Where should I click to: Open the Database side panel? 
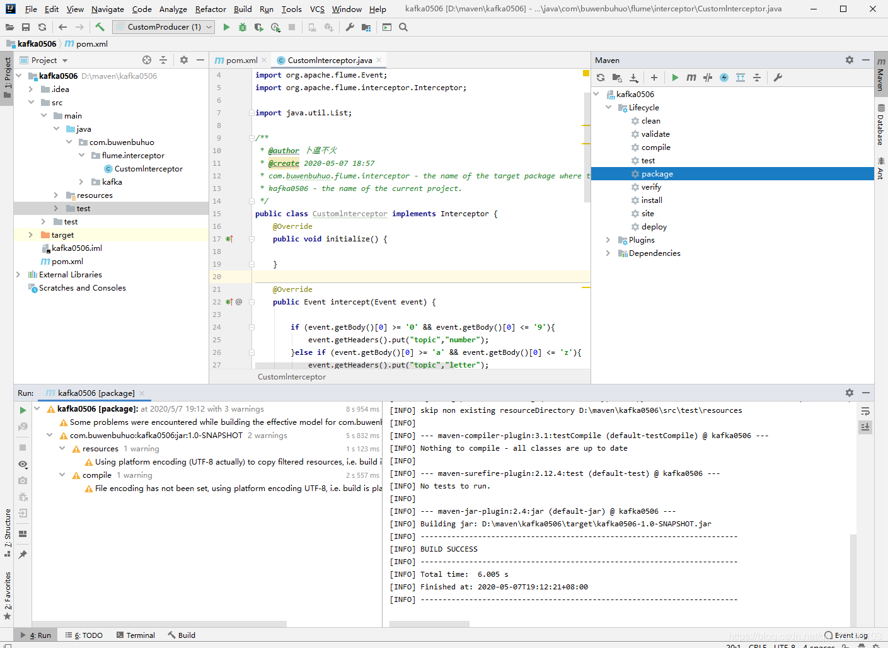881,124
